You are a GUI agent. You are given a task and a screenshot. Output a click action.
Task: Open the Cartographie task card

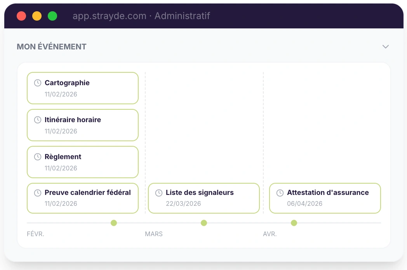[x=82, y=88]
